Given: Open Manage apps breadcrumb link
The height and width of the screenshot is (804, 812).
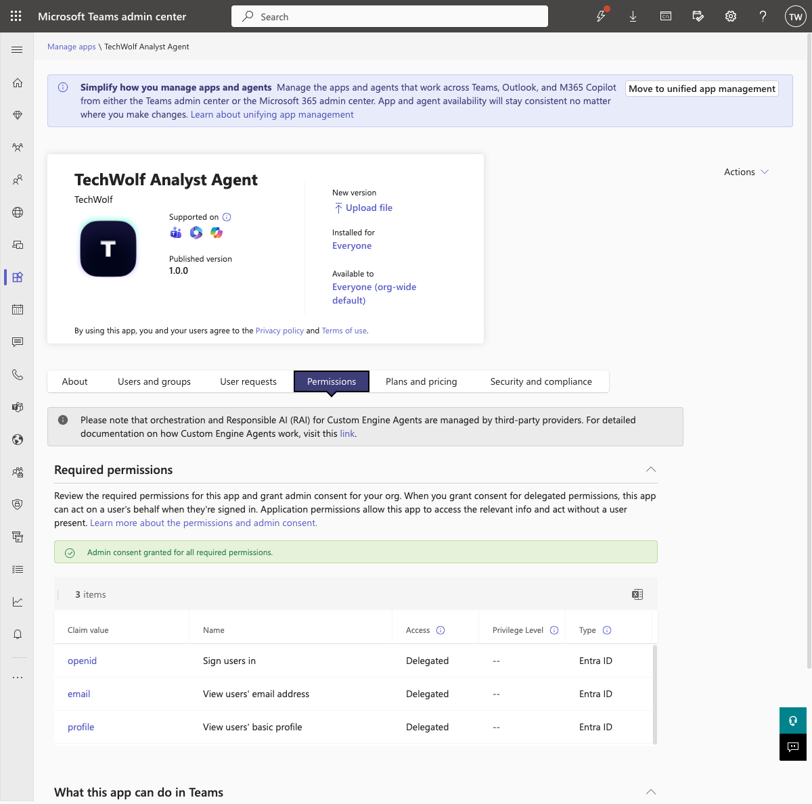Looking at the screenshot, I should pyautogui.click(x=72, y=47).
